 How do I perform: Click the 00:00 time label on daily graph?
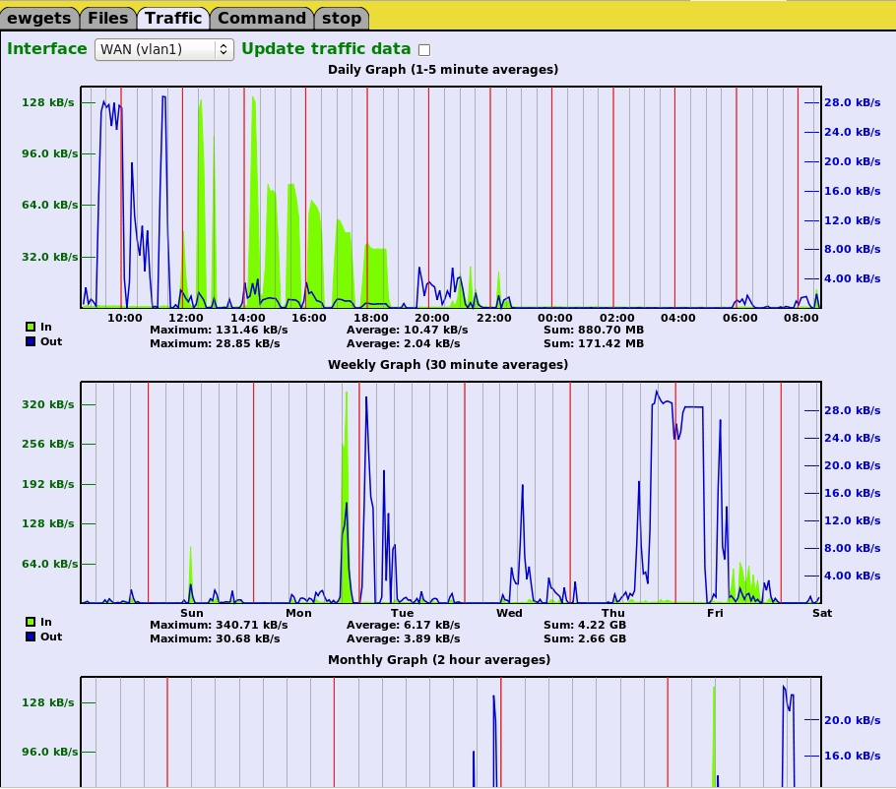pos(555,318)
